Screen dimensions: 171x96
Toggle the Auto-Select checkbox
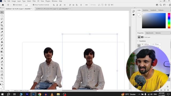tap(14, 5)
